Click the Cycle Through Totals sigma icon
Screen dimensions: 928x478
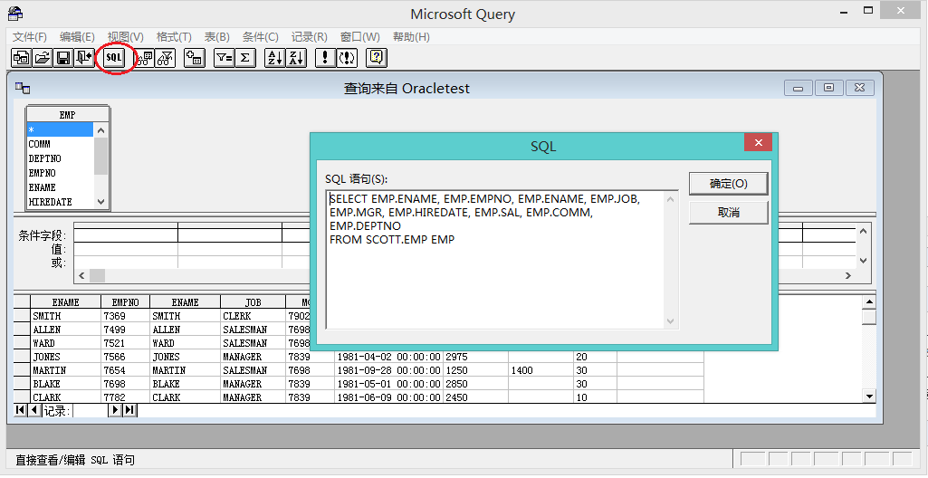point(245,58)
